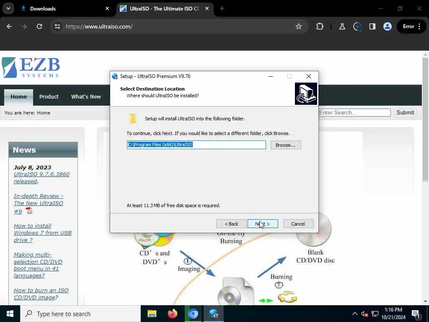
Task: View site information icon in address bar
Action: click(57, 26)
